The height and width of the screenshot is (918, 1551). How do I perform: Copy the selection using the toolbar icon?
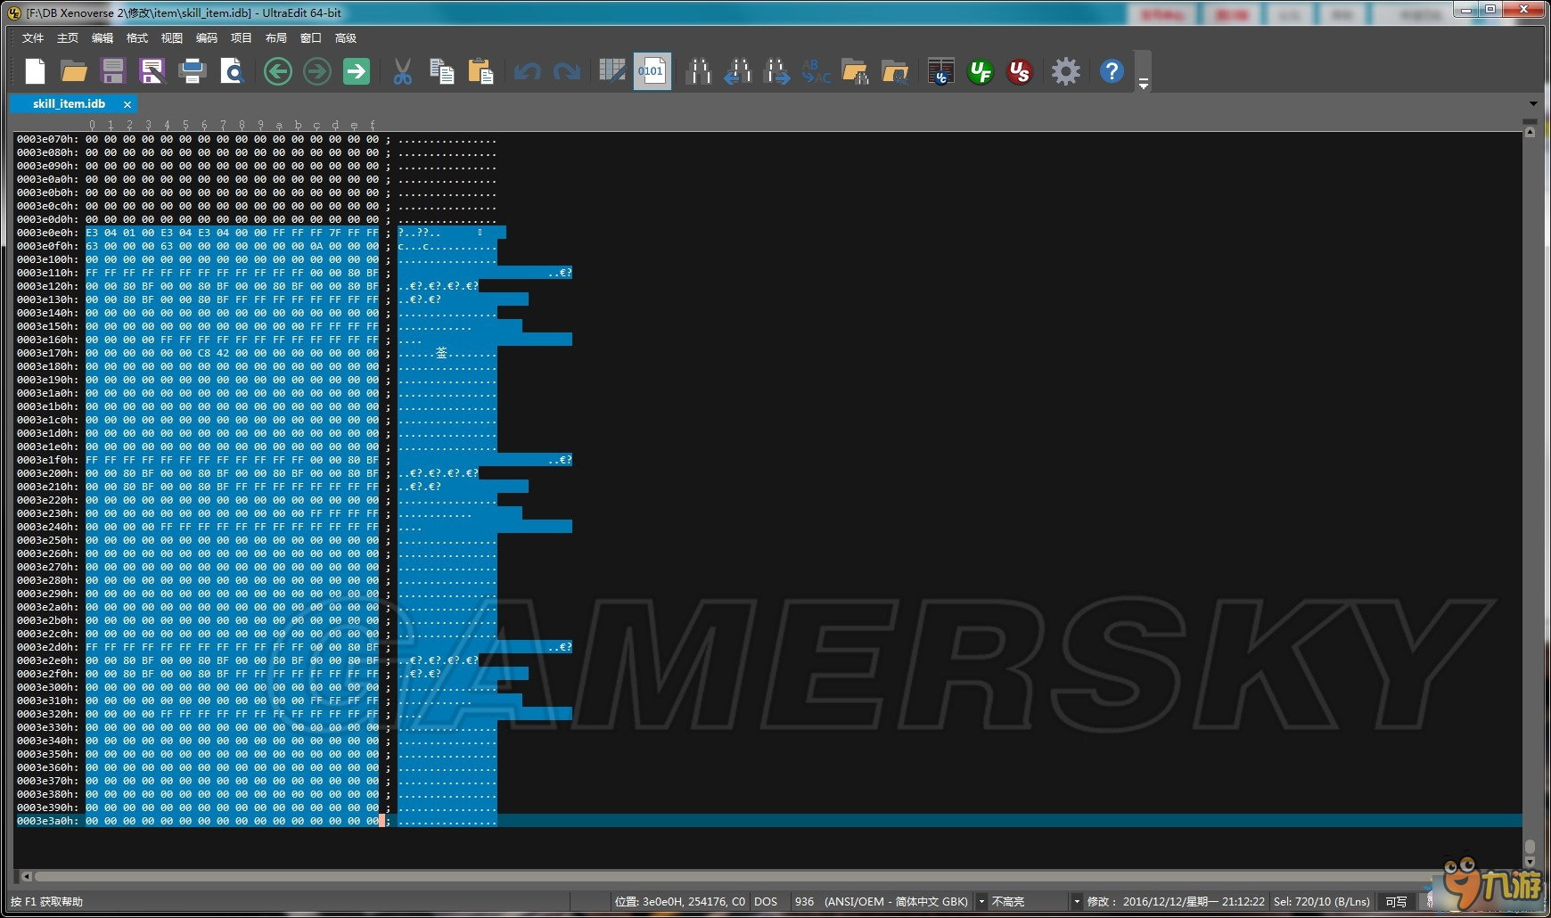(x=441, y=71)
